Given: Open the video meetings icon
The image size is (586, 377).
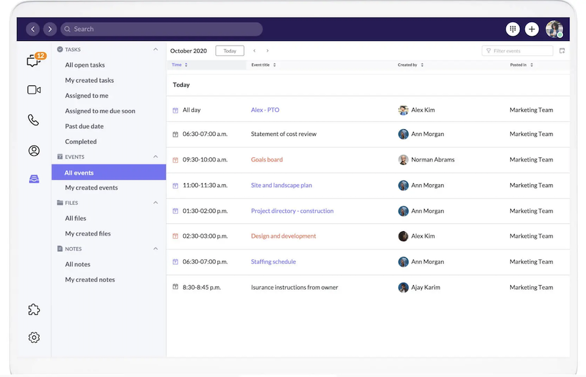Looking at the screenshot, I should coord(34,90).
